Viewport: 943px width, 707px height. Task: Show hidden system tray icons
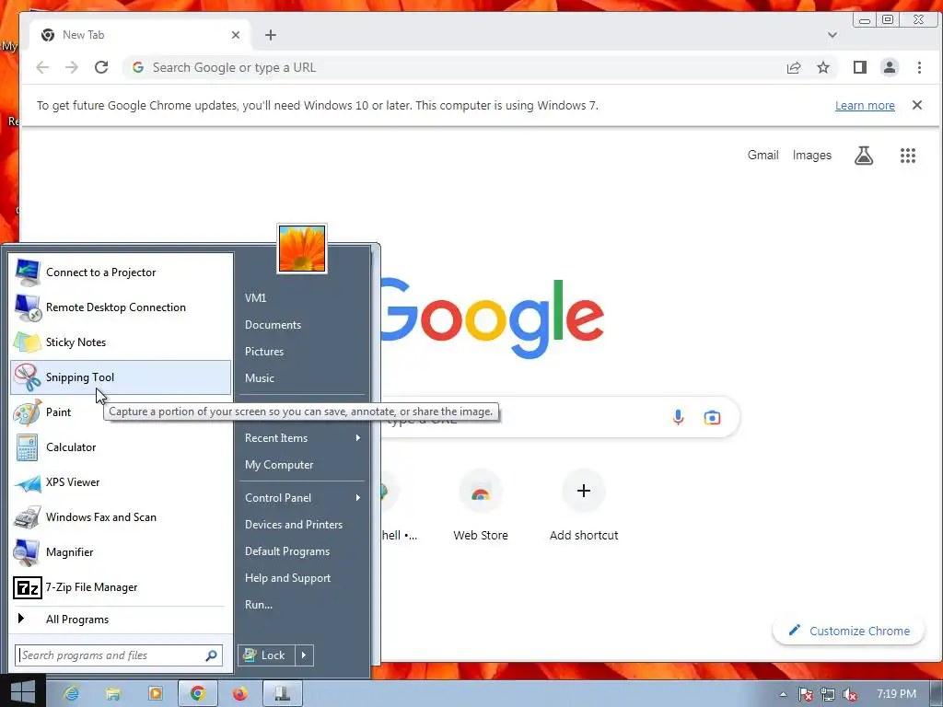[x=783, y=694]
